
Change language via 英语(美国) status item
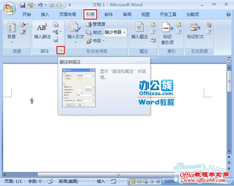[x=68, y=181]
